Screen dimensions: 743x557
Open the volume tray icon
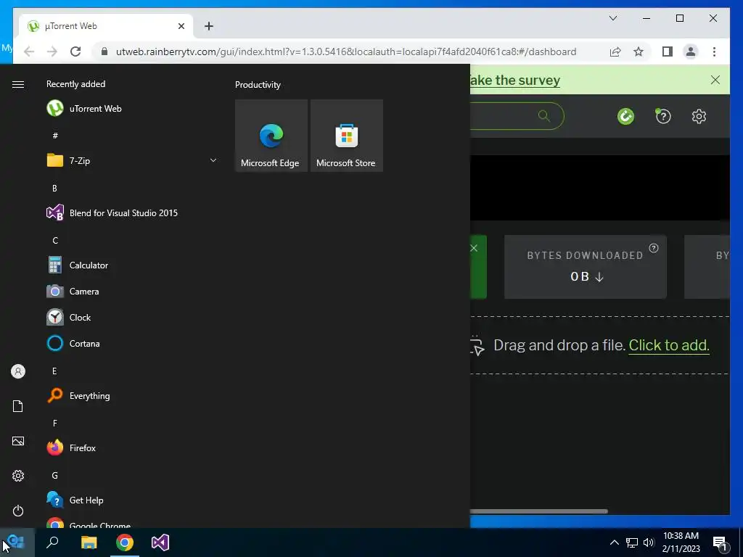click(649, 542)
